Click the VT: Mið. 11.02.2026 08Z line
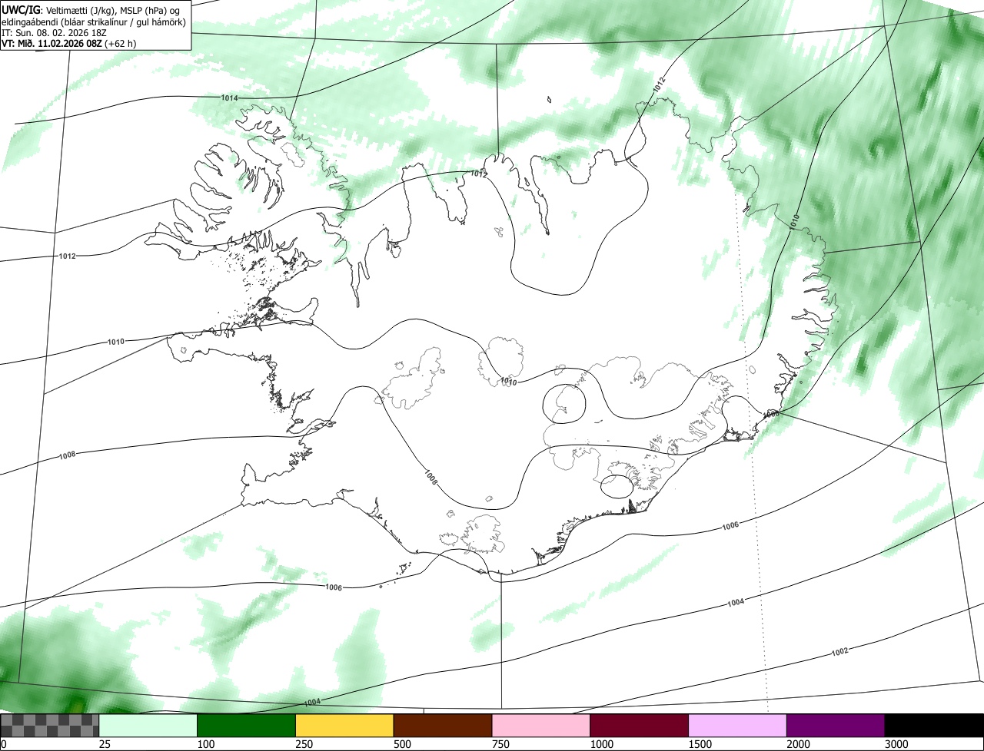The width and height of the screenshot is (984, 751). point(69,44)
